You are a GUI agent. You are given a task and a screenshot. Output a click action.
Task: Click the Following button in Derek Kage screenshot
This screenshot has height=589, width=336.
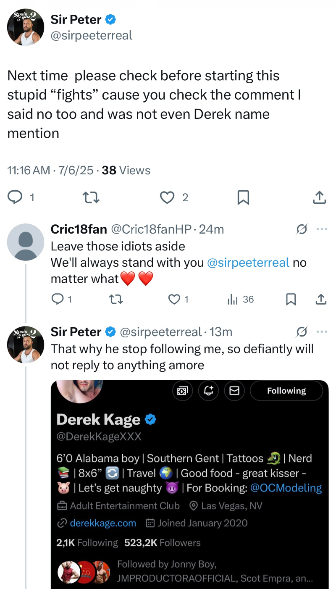pyautogui.click(x=286, y=391)
